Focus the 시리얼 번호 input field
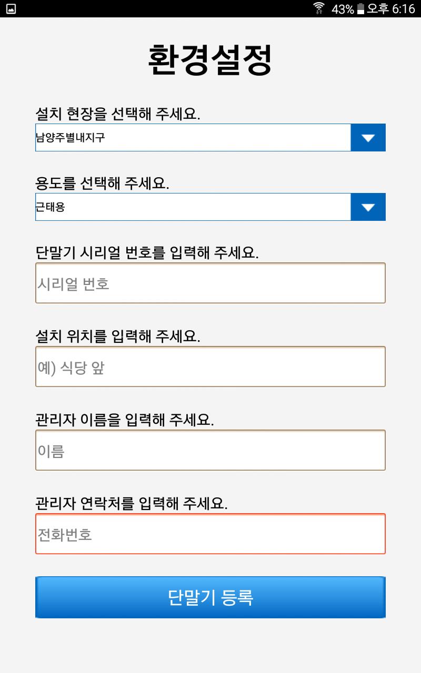 click(x=210, y=283)
